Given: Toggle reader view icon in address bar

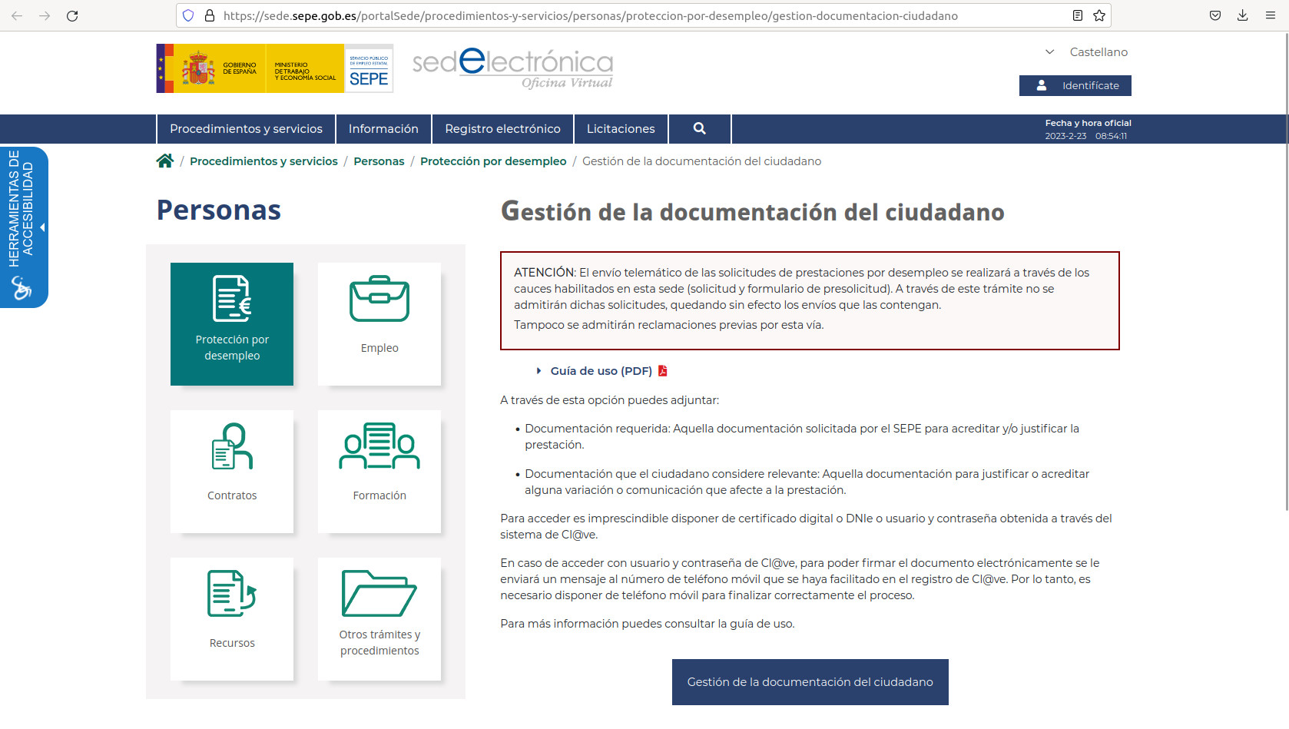Looking at the screenshot, I should pyautogui.click(x=1078, y=15).
